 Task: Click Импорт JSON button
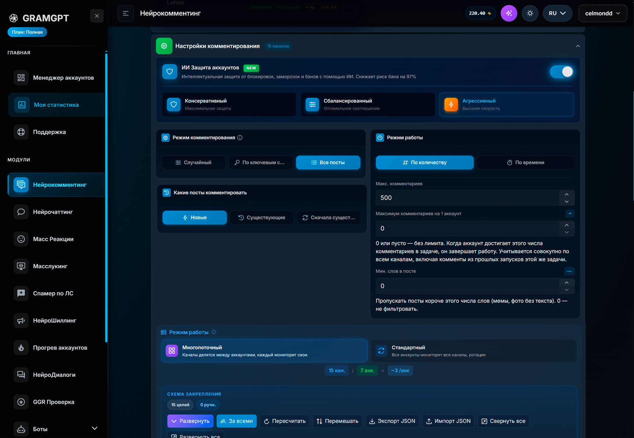coord(448,421)
